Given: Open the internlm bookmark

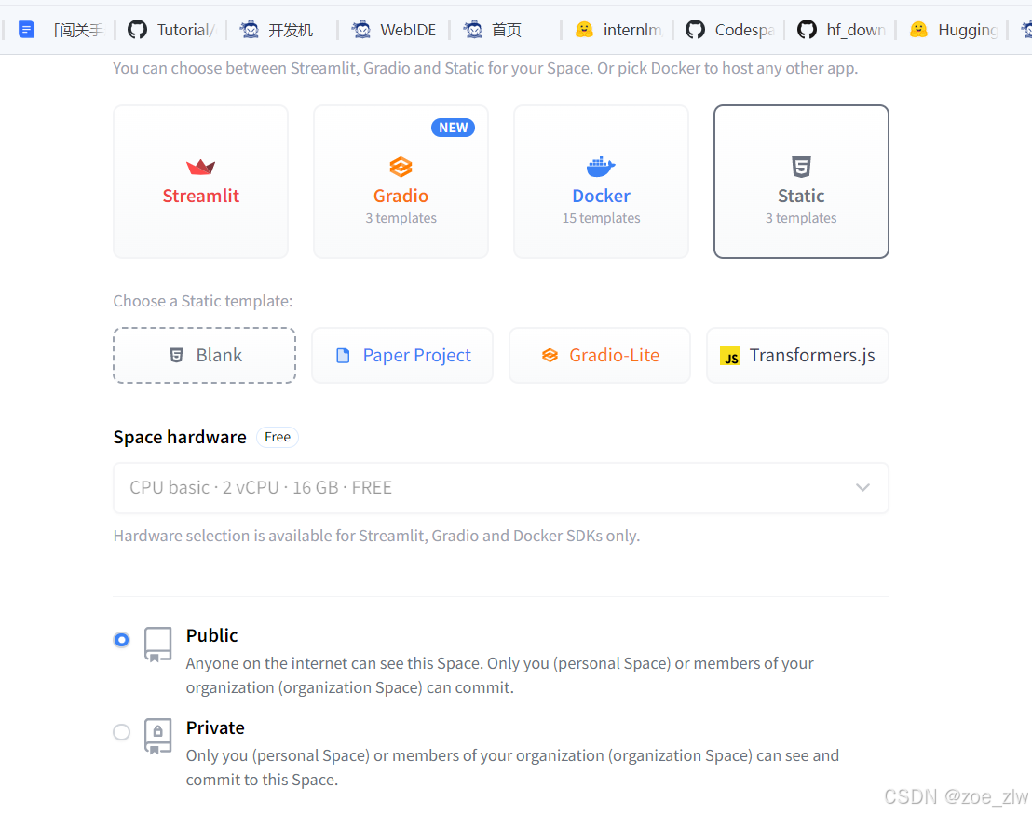Looking at the screenshot, I should [618, 30].
